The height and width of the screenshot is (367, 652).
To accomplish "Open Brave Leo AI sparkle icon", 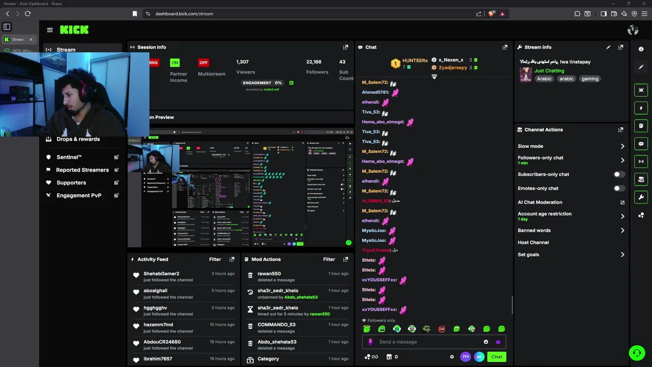I will (624, 14).
